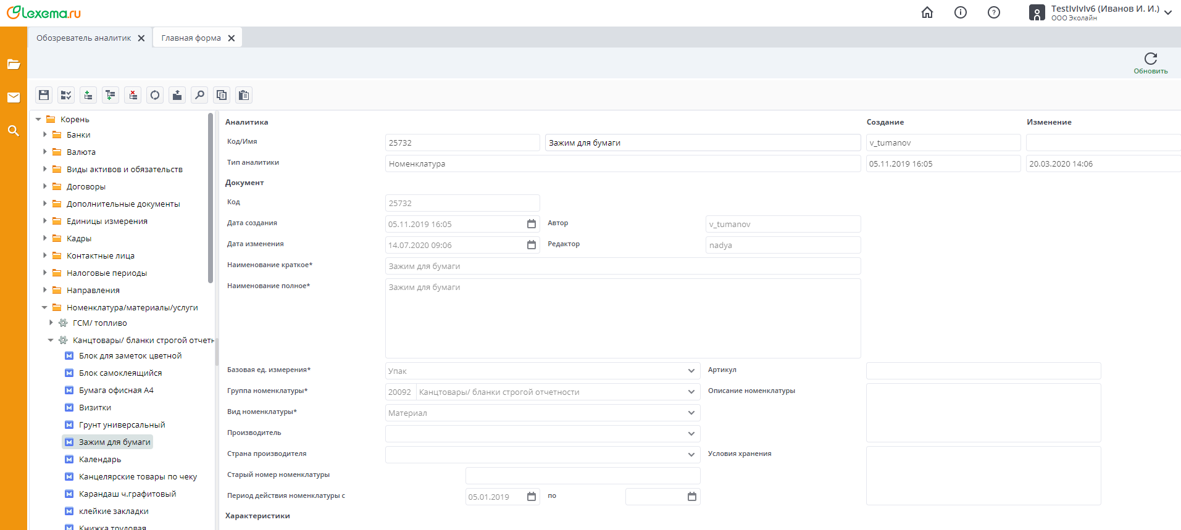Click the delete item icon with red X
Screen dimensions: 1181x530
[x=133, y=95]
